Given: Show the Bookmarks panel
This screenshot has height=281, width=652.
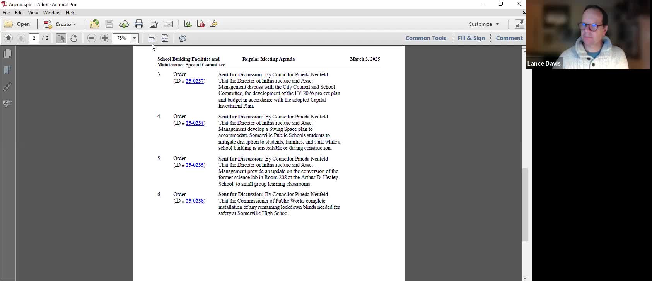Looking at the screenshot, I should point(7,70).
